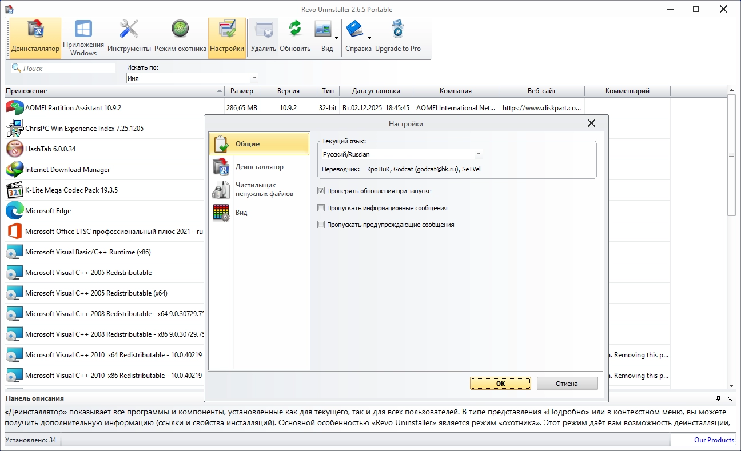Select the Visual C++ 2010 x86 Redistributable icon
This screenshot has width=741, height=451.
(x=14, y=375)
